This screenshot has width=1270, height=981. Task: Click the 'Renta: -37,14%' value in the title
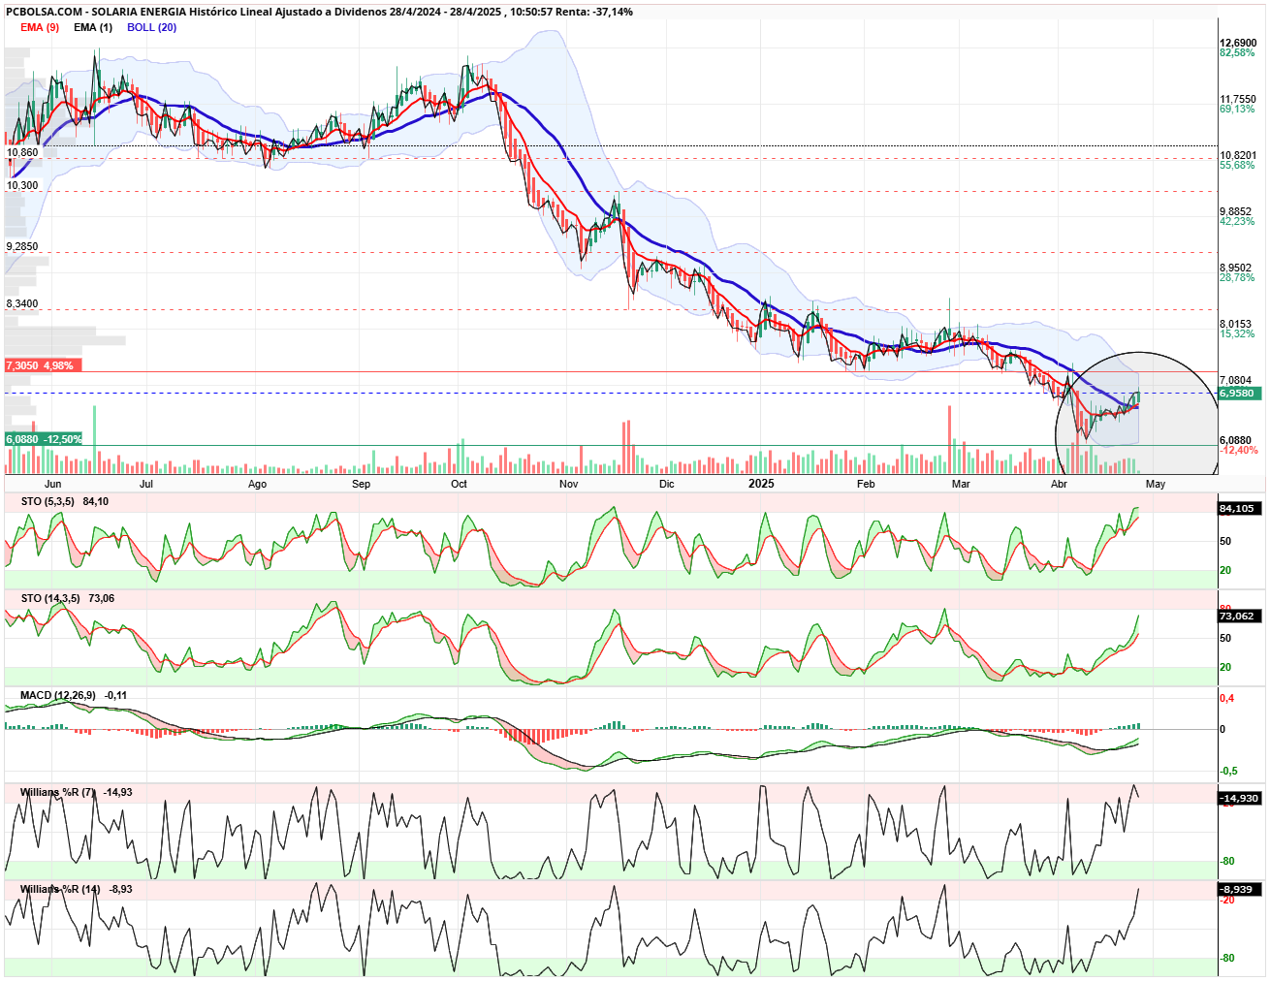point(594,12)
